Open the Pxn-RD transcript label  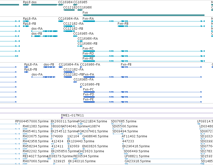(88, 53)
